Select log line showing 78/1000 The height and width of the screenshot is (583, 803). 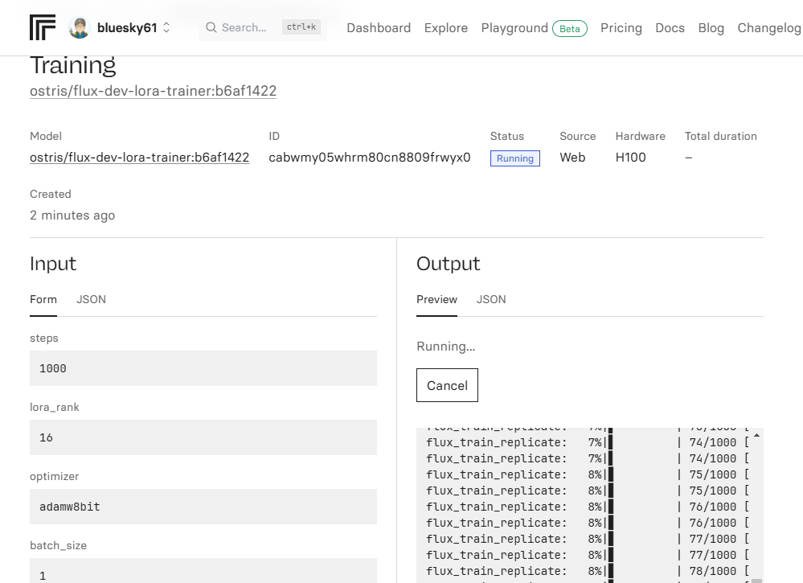pos(588,571)
